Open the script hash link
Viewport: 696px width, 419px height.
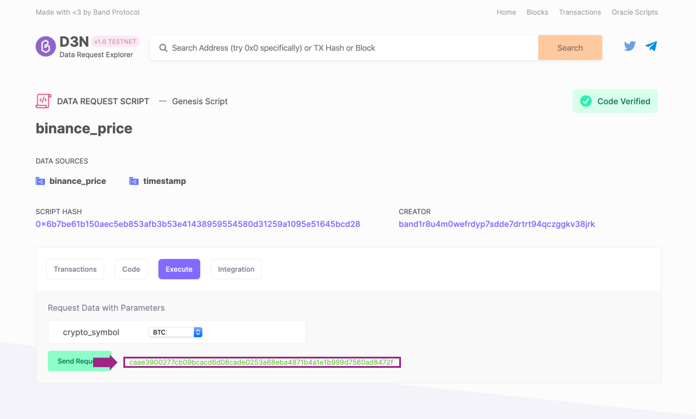[x=198, y=224]
